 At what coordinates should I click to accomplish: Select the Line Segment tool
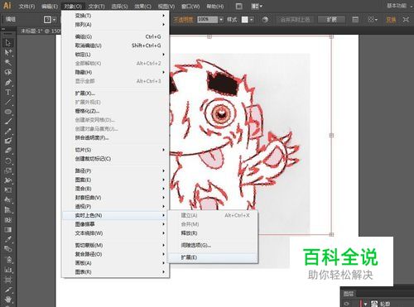point(8,102)
